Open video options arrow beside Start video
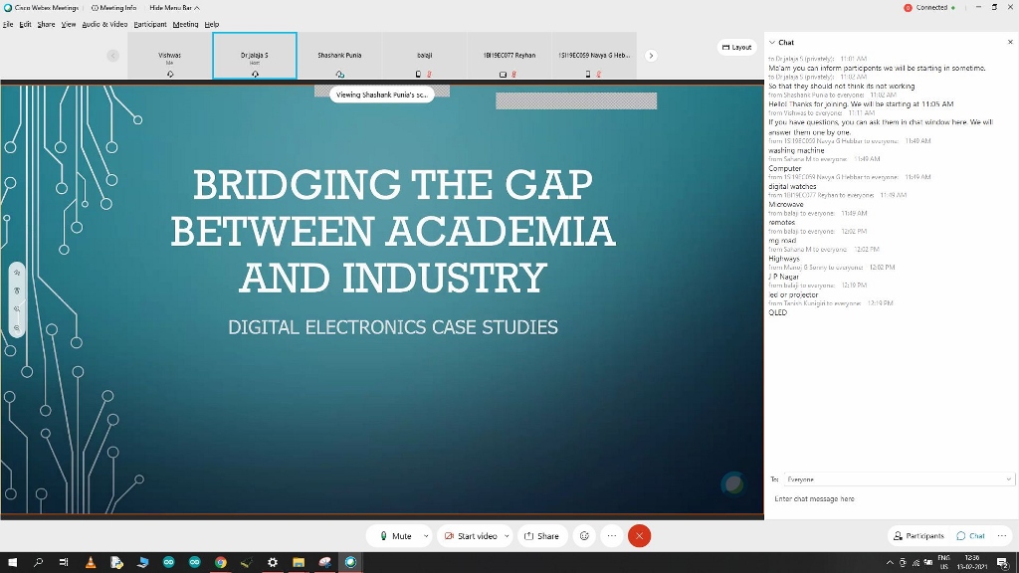 pos(507,536)
